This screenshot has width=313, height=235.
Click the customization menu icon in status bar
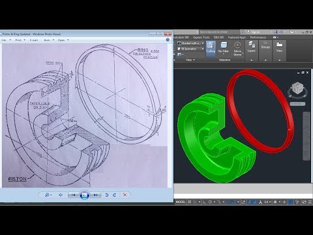[x=310, y=202]
